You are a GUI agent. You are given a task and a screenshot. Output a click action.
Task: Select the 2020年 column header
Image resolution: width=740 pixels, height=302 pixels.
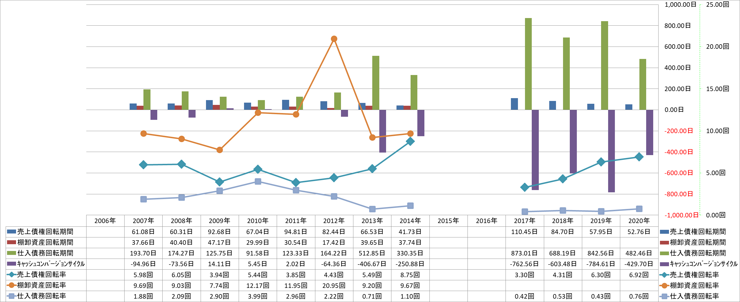click(639, 221)
